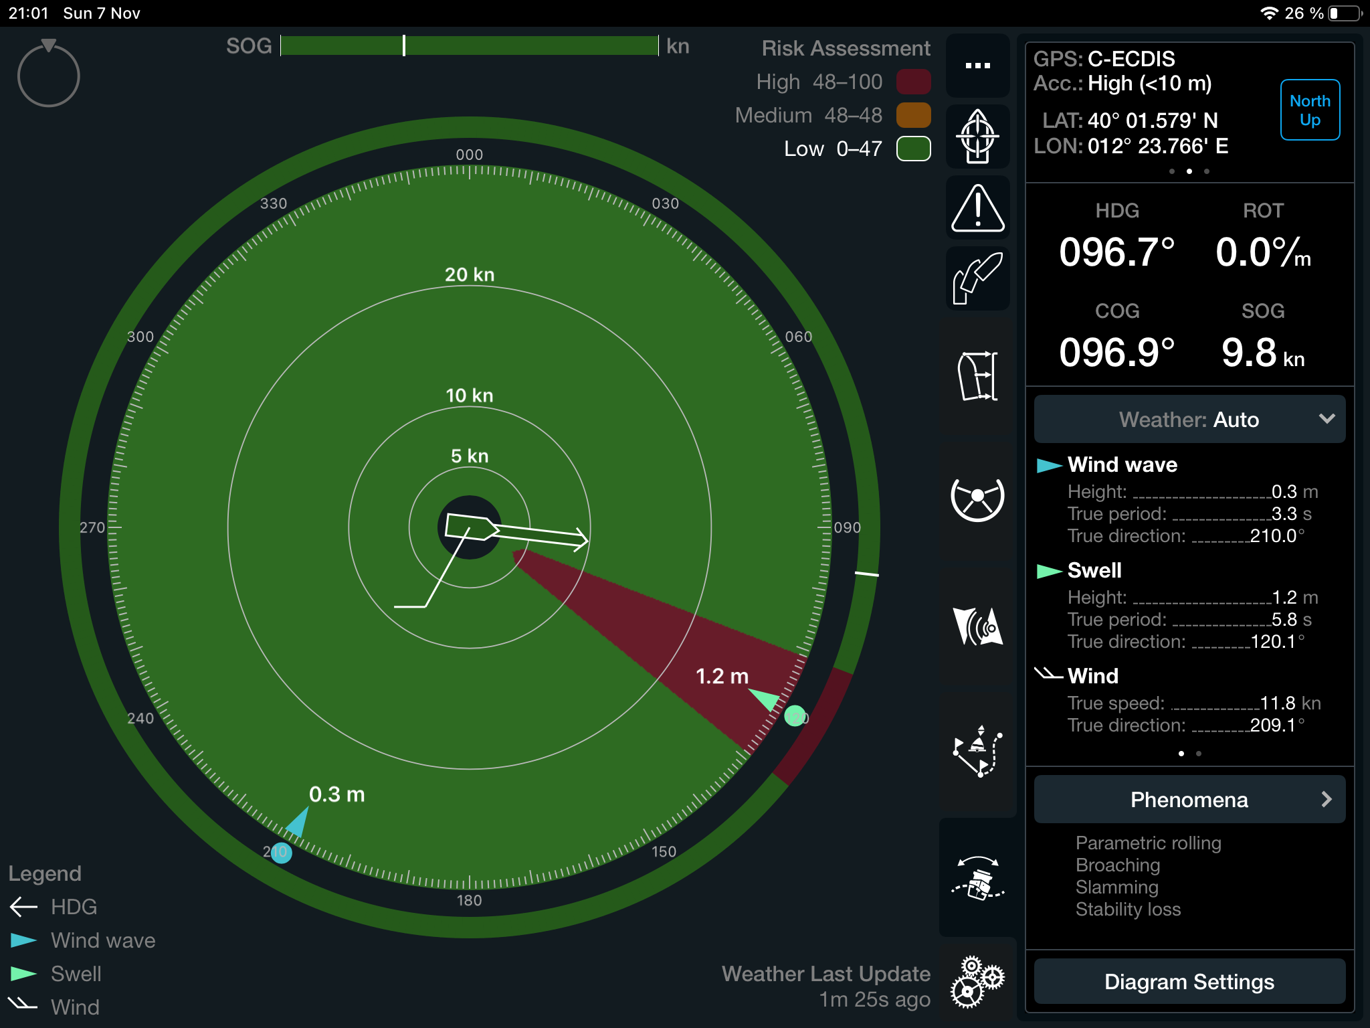Tap the vessel hull dimensions icon

click(977, 376)
